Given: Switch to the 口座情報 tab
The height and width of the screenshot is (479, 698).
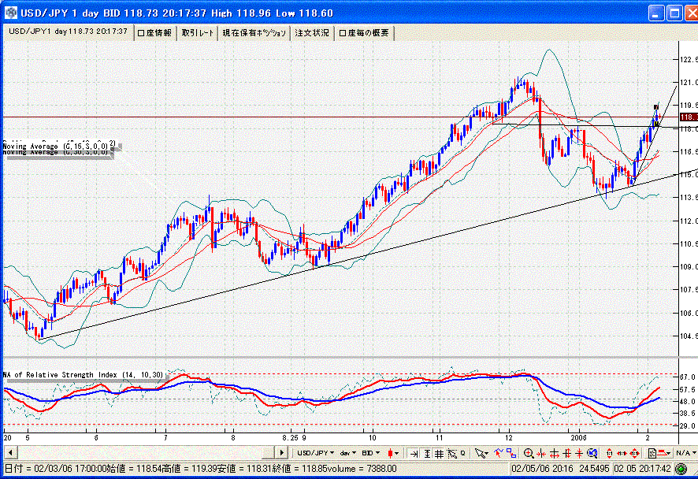Looking at the screenshot, I should point(154,32).
